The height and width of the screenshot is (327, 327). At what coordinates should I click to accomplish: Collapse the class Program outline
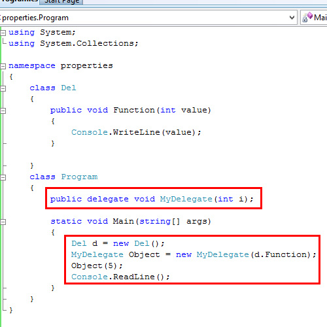point(3,177)
